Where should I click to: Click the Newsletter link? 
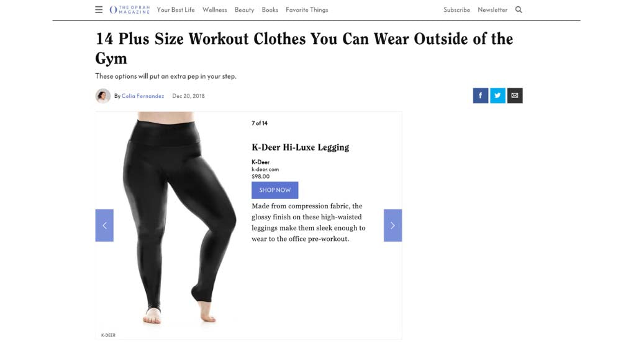tap(492, 10)
